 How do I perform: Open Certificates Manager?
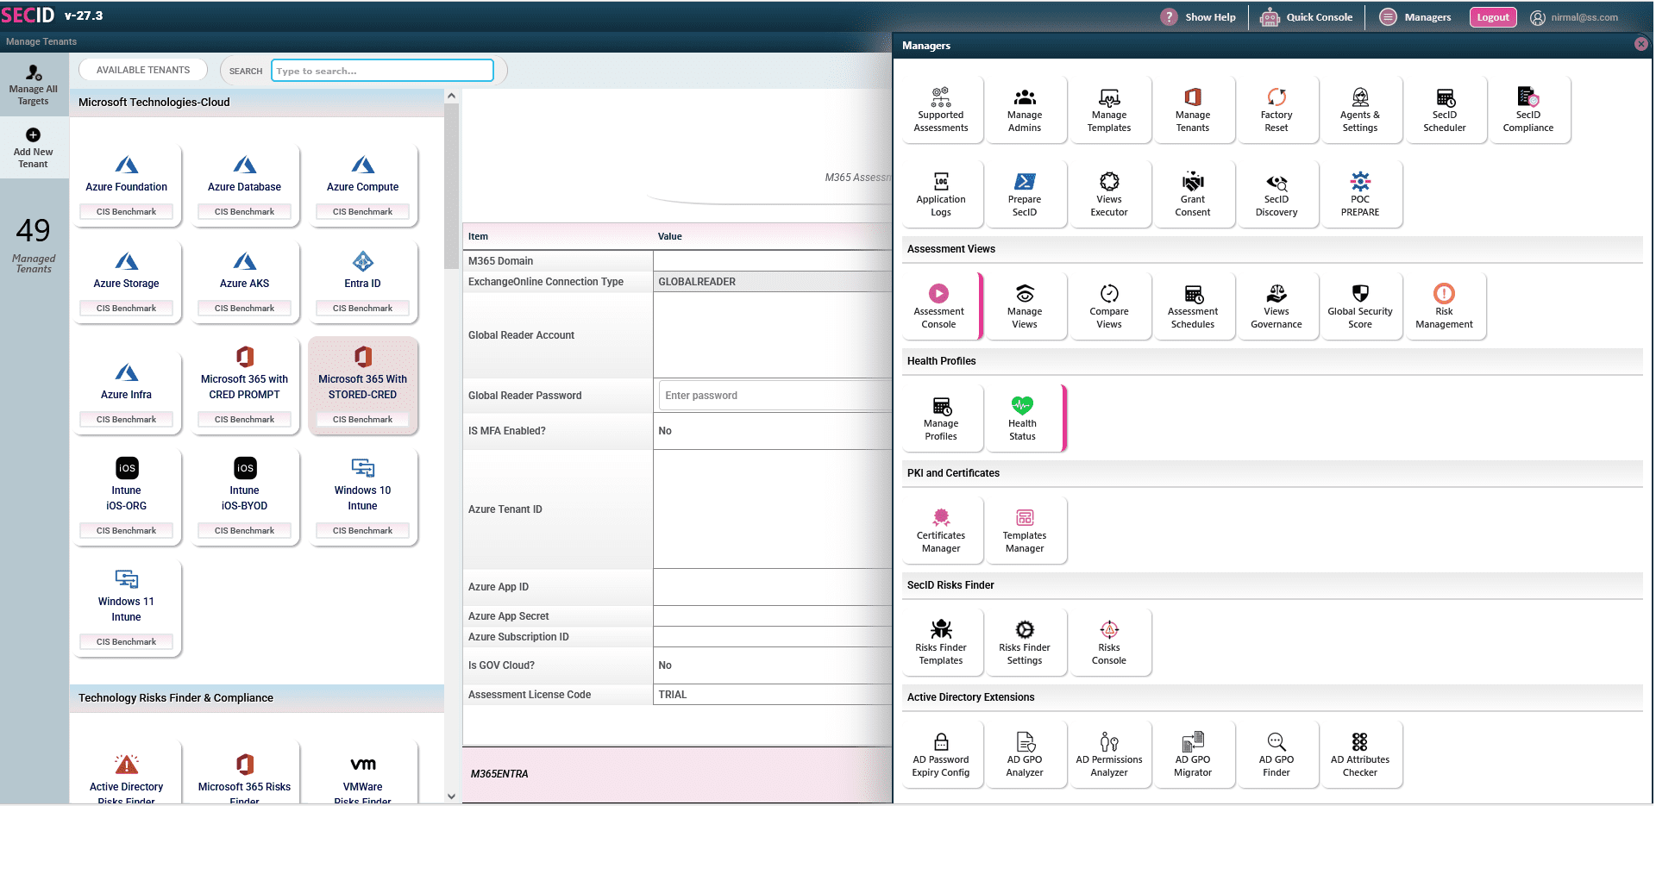[x=941, y=530]
